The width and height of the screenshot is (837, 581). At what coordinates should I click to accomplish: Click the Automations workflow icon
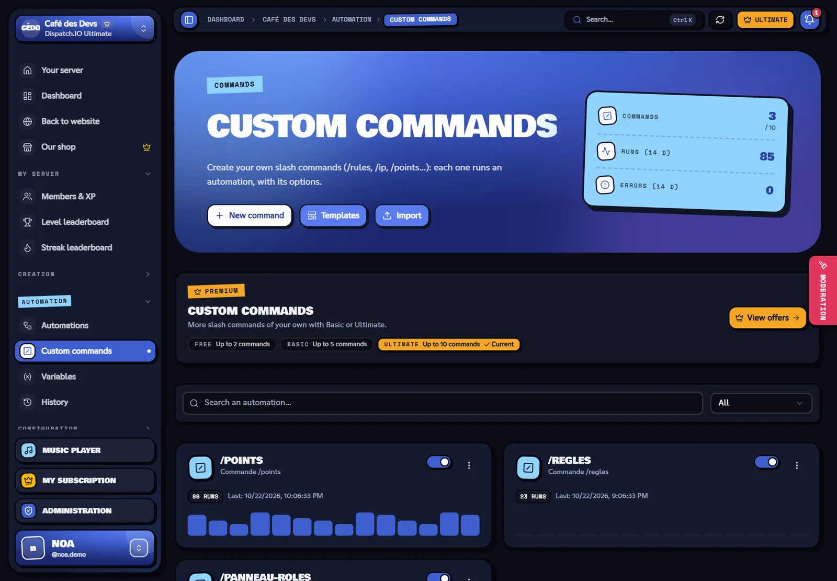[x=28, y=325]
